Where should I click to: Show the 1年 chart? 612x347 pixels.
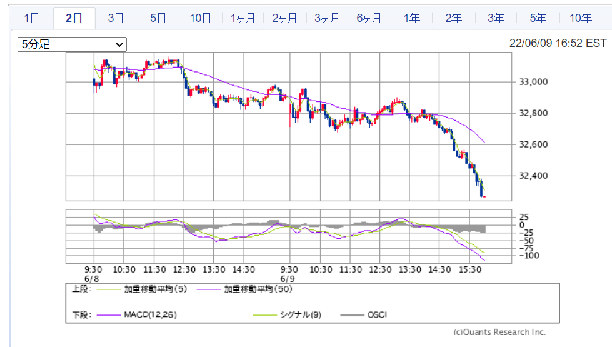click(411, 18)
